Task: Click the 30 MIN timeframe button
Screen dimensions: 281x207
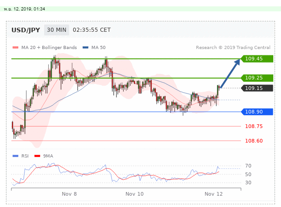Action: tap(57, 30)
